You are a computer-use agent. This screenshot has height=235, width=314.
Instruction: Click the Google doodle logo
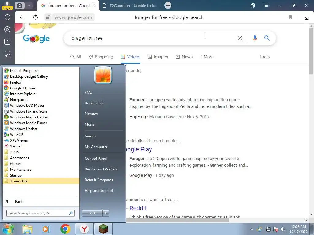[36, 38]
